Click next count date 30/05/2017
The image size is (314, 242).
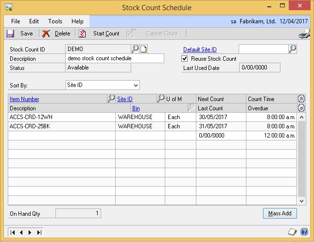pyautogui.click(x=221, y=117)
